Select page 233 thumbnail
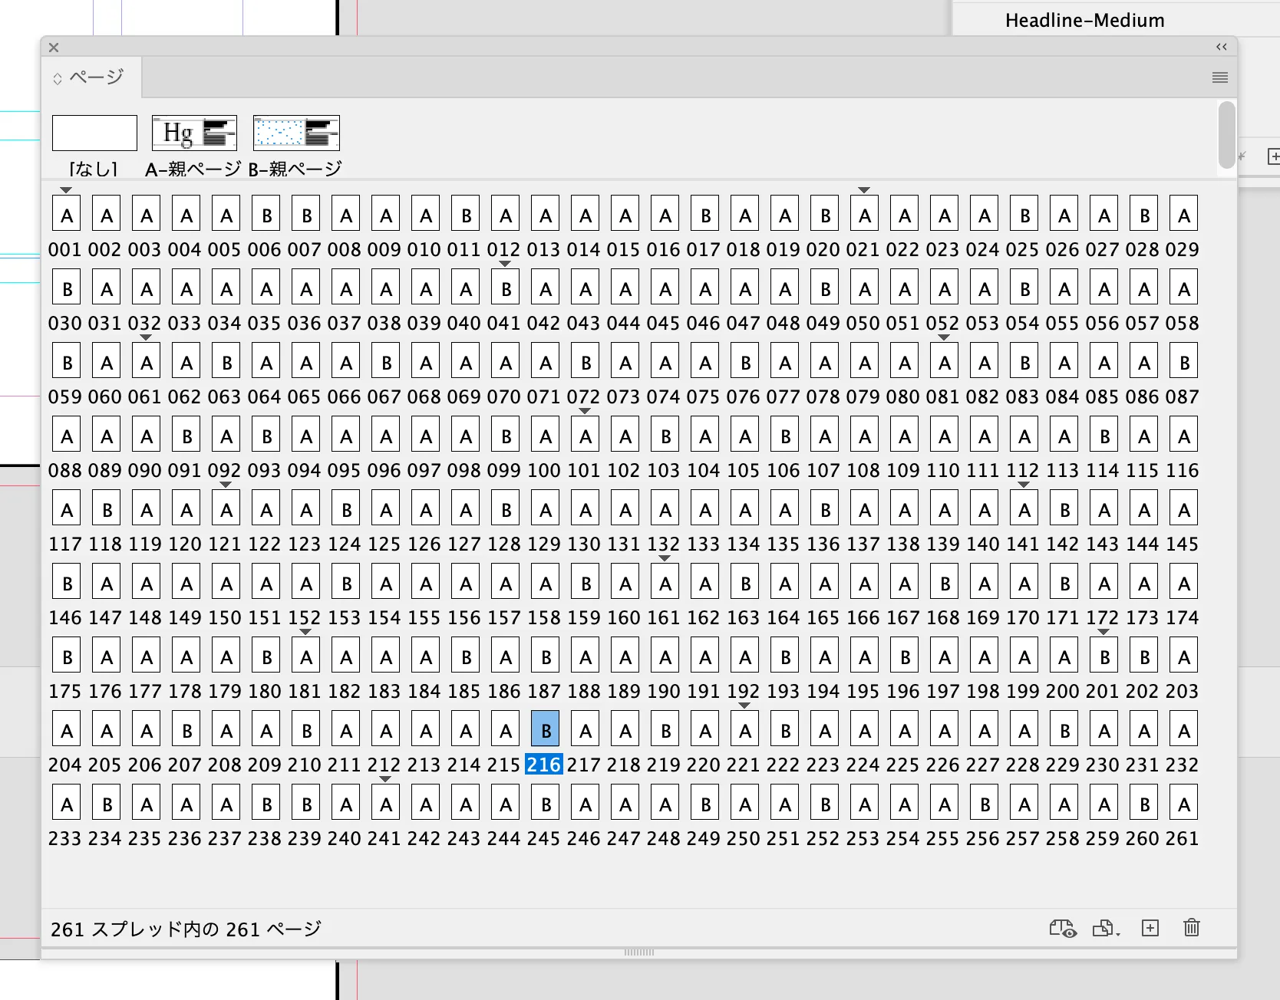The image size is (1280, 1000). pos(67,802)
